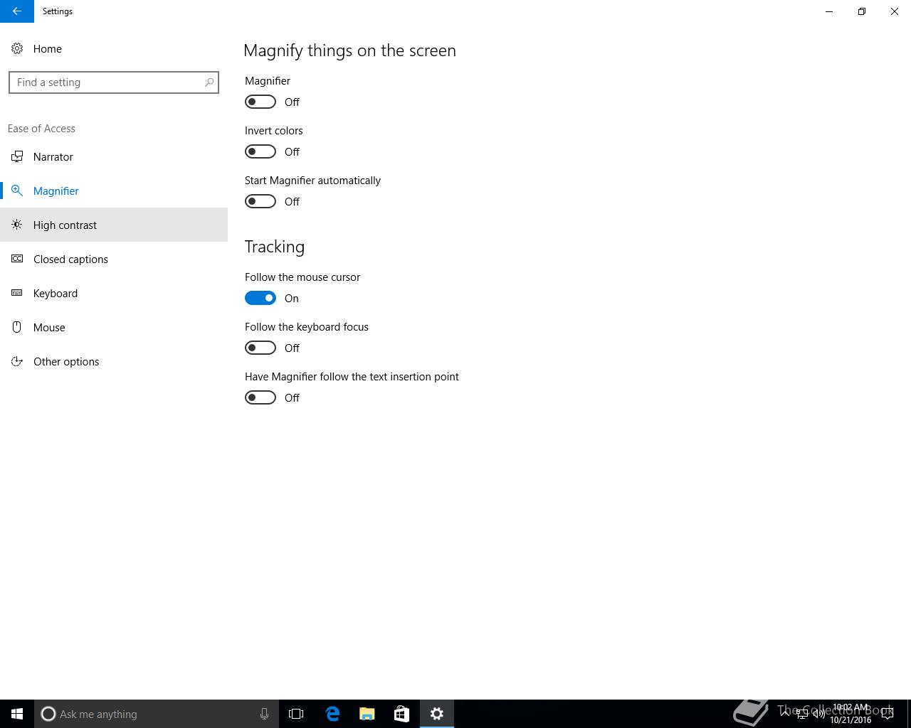Open the Action Center notification icon
911x728 pixels.
coord(888,714)
